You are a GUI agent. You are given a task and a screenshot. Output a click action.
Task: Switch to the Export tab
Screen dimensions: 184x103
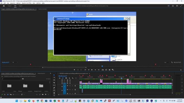coord(21,6)
